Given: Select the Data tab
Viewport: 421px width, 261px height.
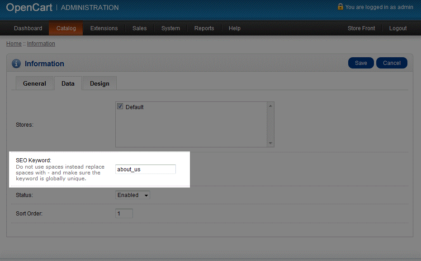Looking at the screenshot, I should pyautogui.click(x=68, y=83).
